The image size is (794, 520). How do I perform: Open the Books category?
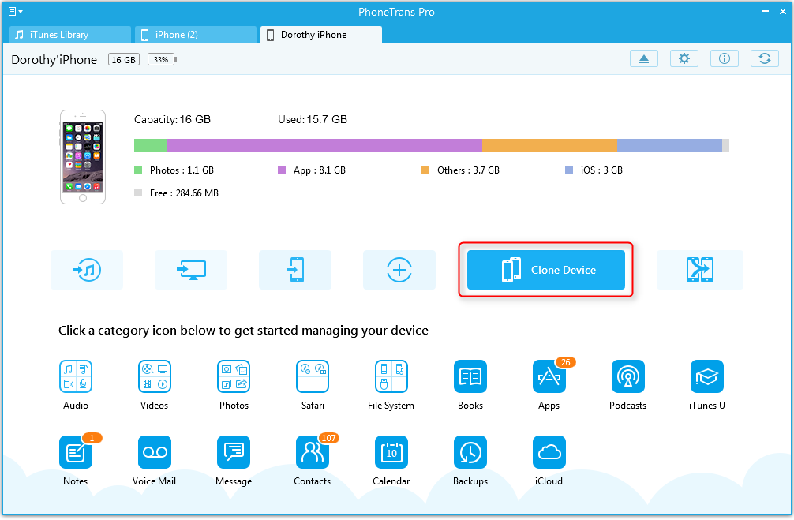tap(470, 377)
